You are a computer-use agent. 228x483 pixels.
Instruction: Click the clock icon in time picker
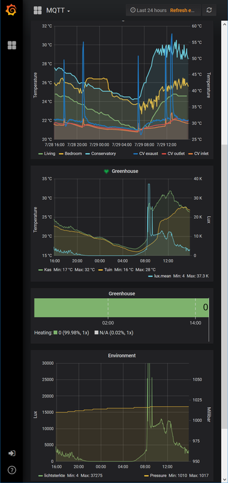(x=133, y=10)
